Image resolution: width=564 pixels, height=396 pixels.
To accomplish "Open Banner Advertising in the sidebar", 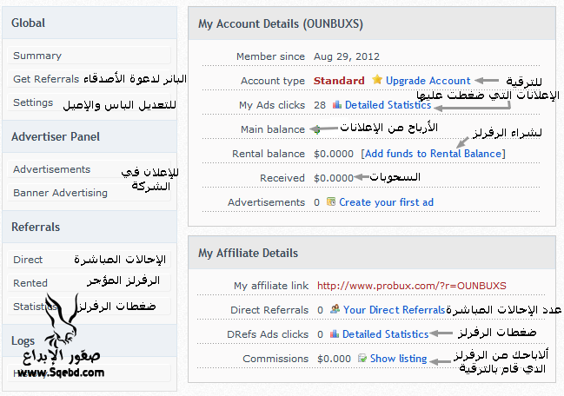I will [x=60, y=193].
